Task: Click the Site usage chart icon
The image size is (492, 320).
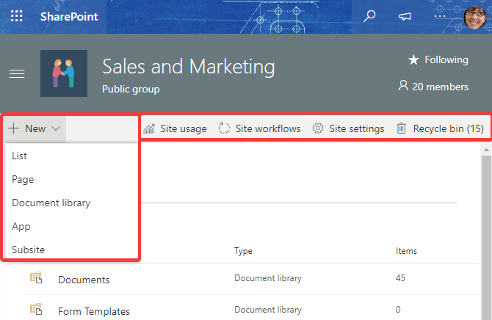Action: click(149, 128)
